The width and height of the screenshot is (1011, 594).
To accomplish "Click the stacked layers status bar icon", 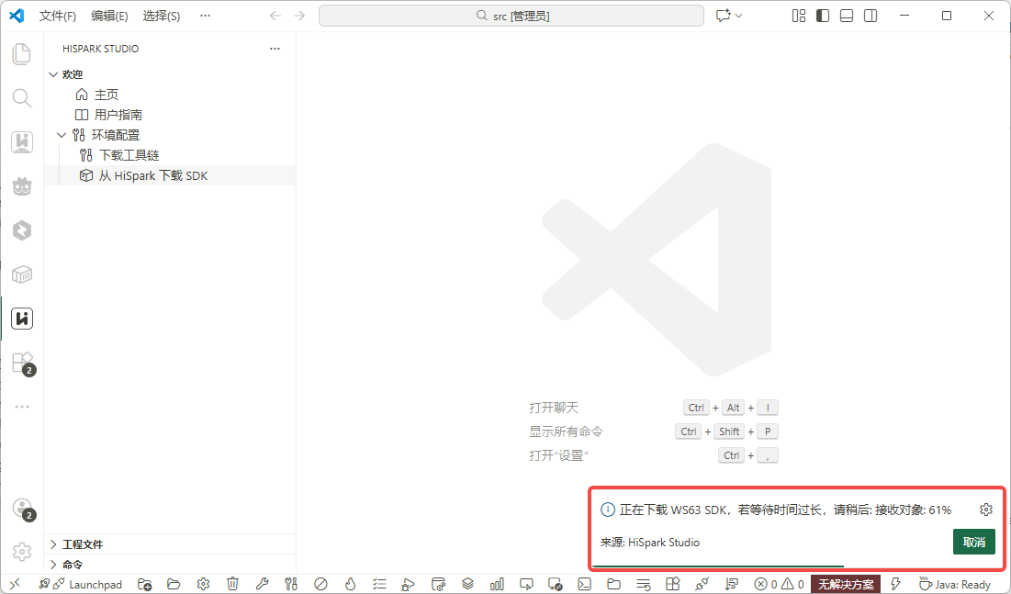I will [467, 584].
